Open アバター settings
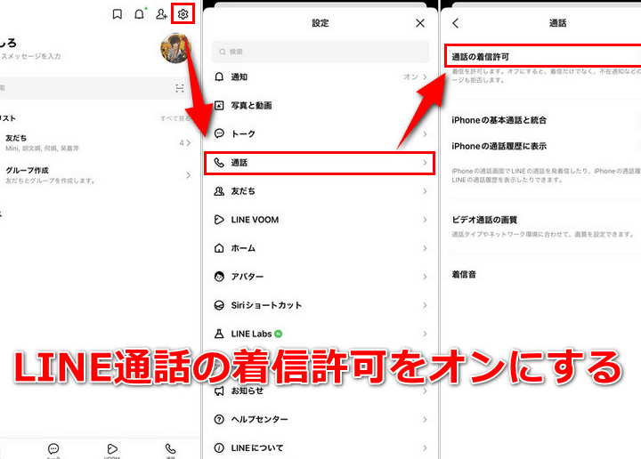The width and height of the screenshot is (641, 459). point(320,277)
